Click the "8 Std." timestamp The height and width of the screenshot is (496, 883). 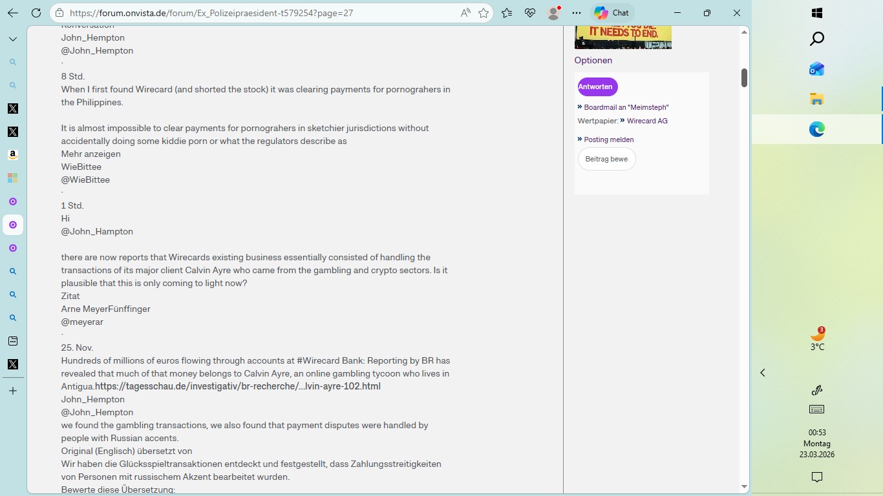[73, 76]
